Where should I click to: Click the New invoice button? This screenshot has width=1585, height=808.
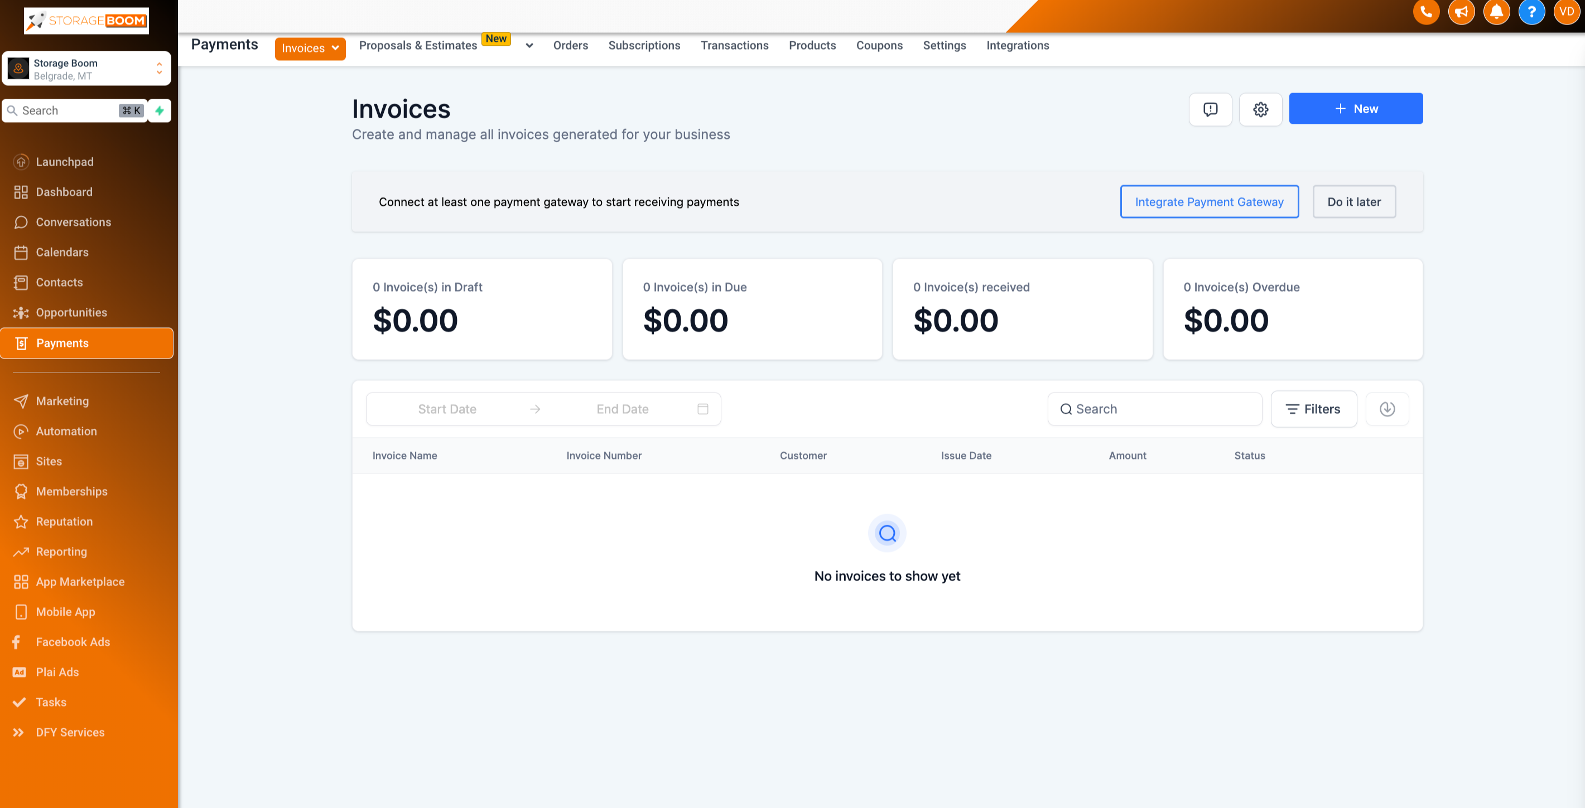(x=1355, y=108)
